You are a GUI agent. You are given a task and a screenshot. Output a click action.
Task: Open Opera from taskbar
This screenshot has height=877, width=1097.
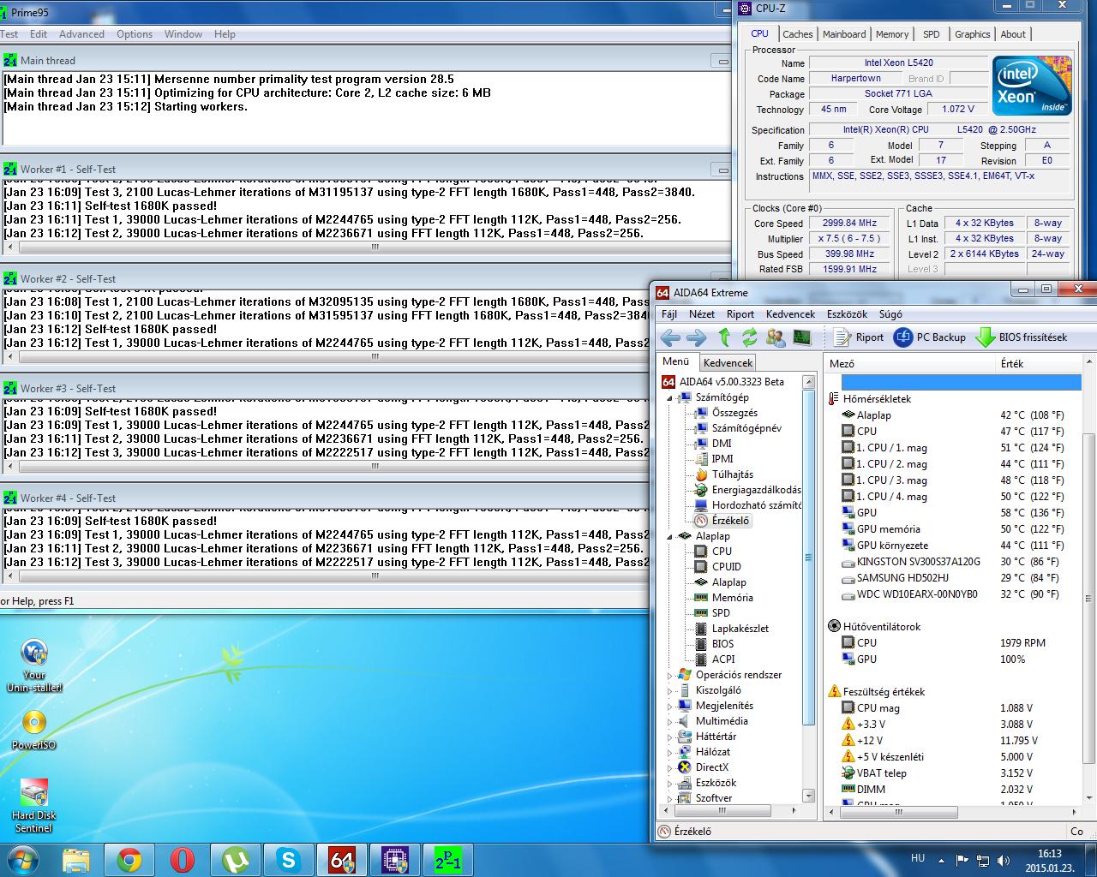click(183, 860)
